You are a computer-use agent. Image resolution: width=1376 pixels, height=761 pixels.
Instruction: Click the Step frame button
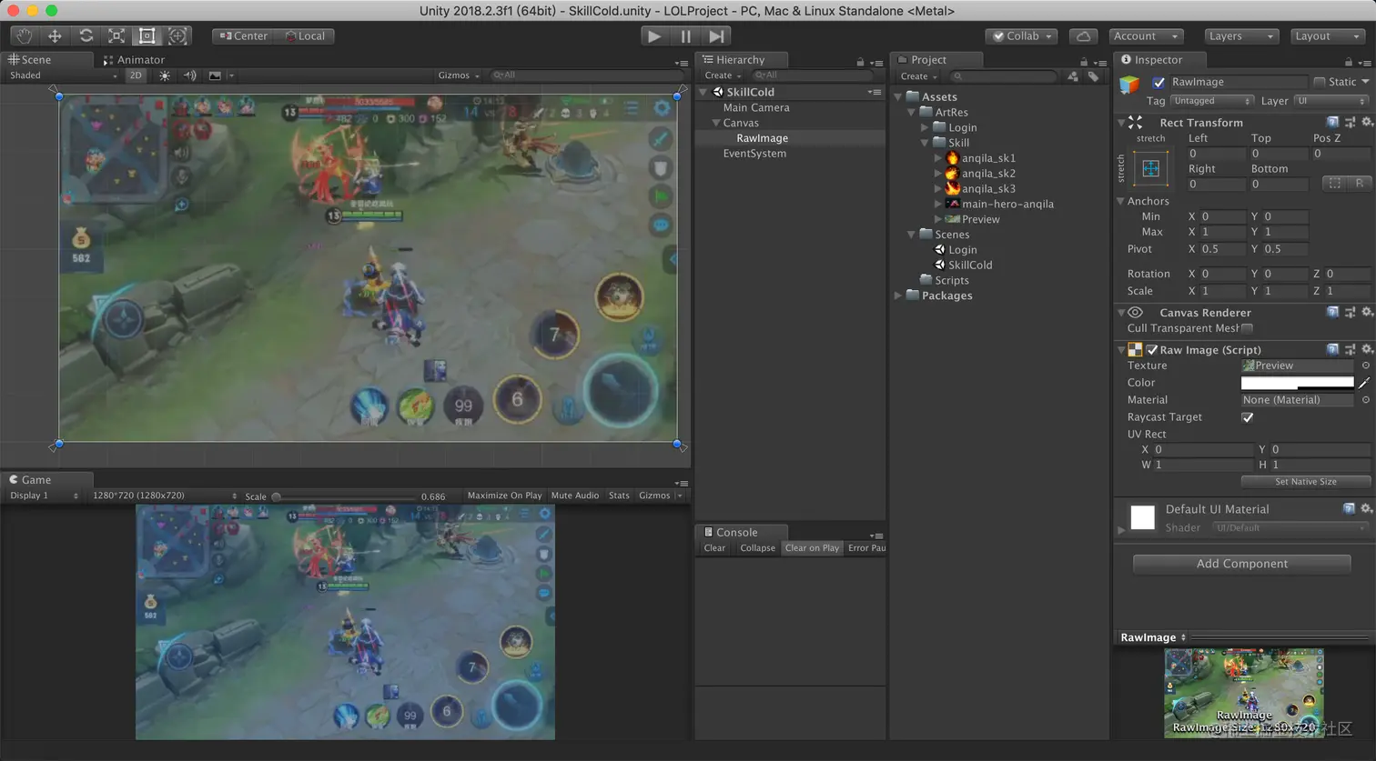pyautogui.click(x=717, y=36)
